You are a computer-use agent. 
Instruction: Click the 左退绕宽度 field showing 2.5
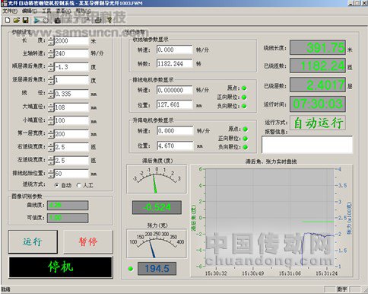pos(71,161)
